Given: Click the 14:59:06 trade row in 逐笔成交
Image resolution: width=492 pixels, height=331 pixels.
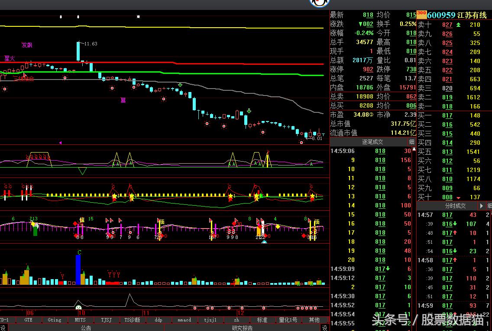Looking at the screenshot, I should tap(371, 151).
